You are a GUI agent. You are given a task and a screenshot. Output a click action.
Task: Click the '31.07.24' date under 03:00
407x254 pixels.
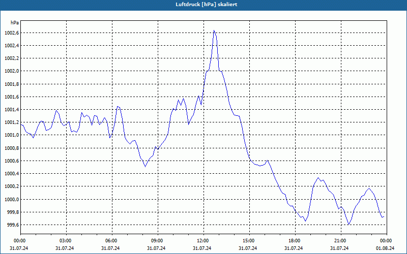point(65,248)
